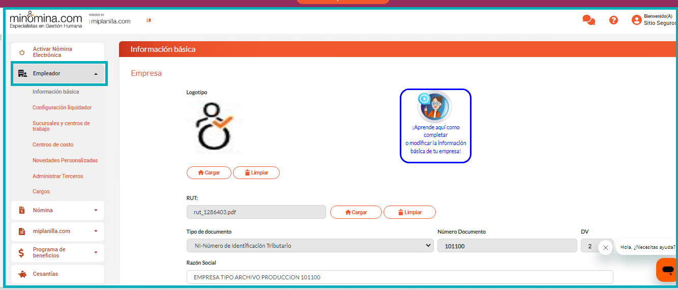Open Sucursales y centros de trabajo
This screenshot has width=678, height=290.
[x=61, y=126]
